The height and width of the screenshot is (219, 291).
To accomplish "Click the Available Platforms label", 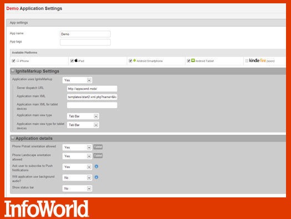I will point(24,53).
